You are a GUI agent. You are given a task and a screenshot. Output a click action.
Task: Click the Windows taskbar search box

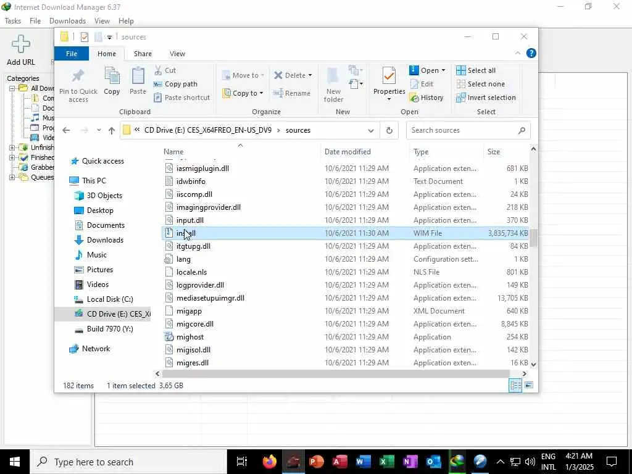[128, 462]
